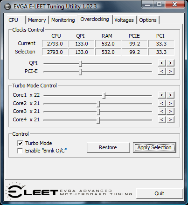Enable the "Brink O/C" checkbox
Screen dimensions: 188x205
click(20, 151)
